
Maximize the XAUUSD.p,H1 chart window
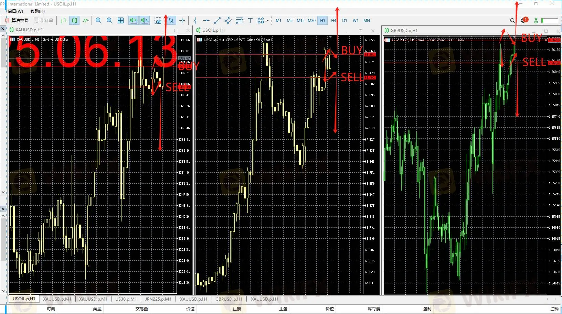[176, 31]
